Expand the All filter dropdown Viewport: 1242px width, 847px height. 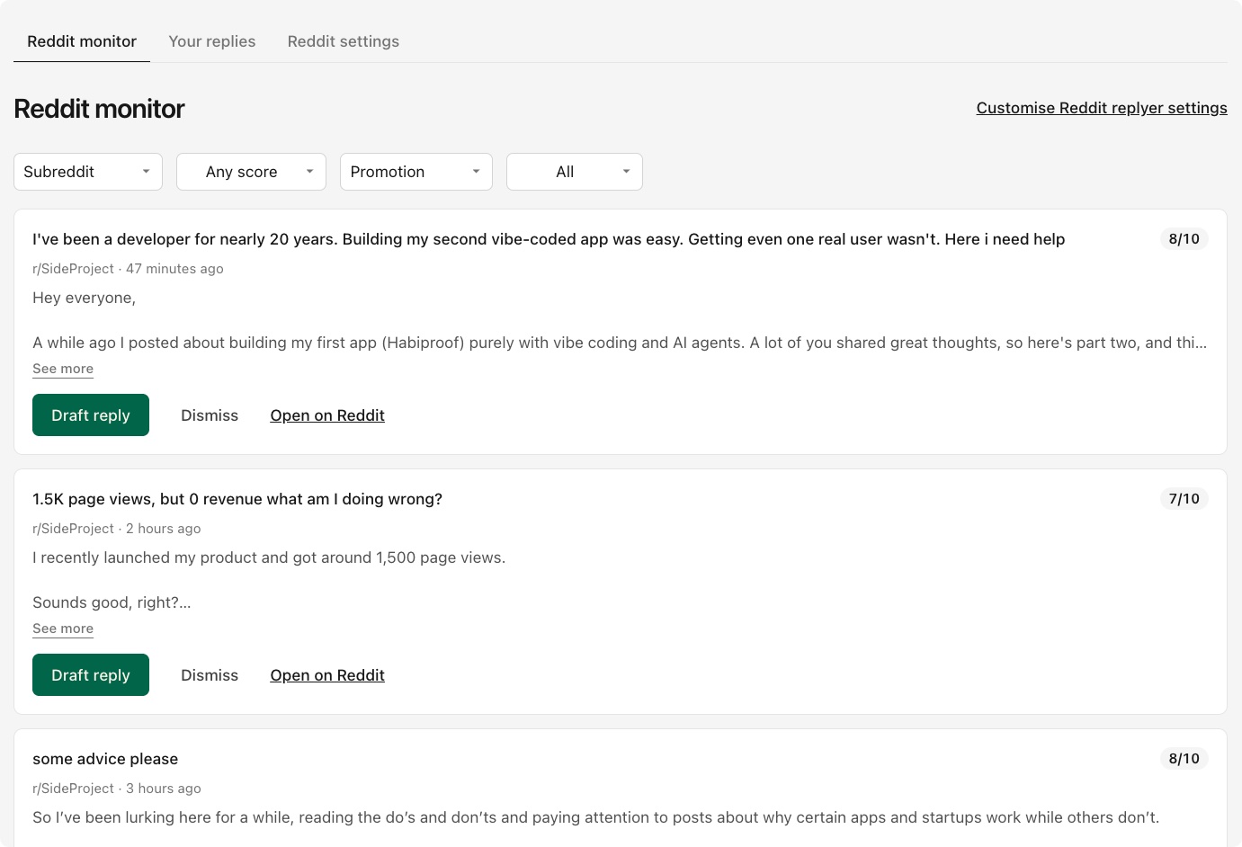click(x=575, y=172)
